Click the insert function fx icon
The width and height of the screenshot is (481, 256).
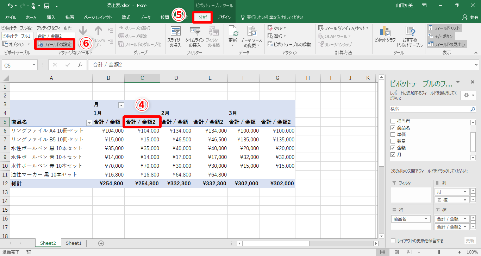[80, 65]
